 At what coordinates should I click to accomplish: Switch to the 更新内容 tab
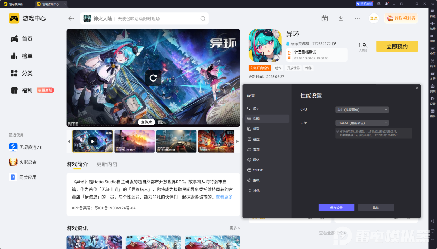point(107,164)
